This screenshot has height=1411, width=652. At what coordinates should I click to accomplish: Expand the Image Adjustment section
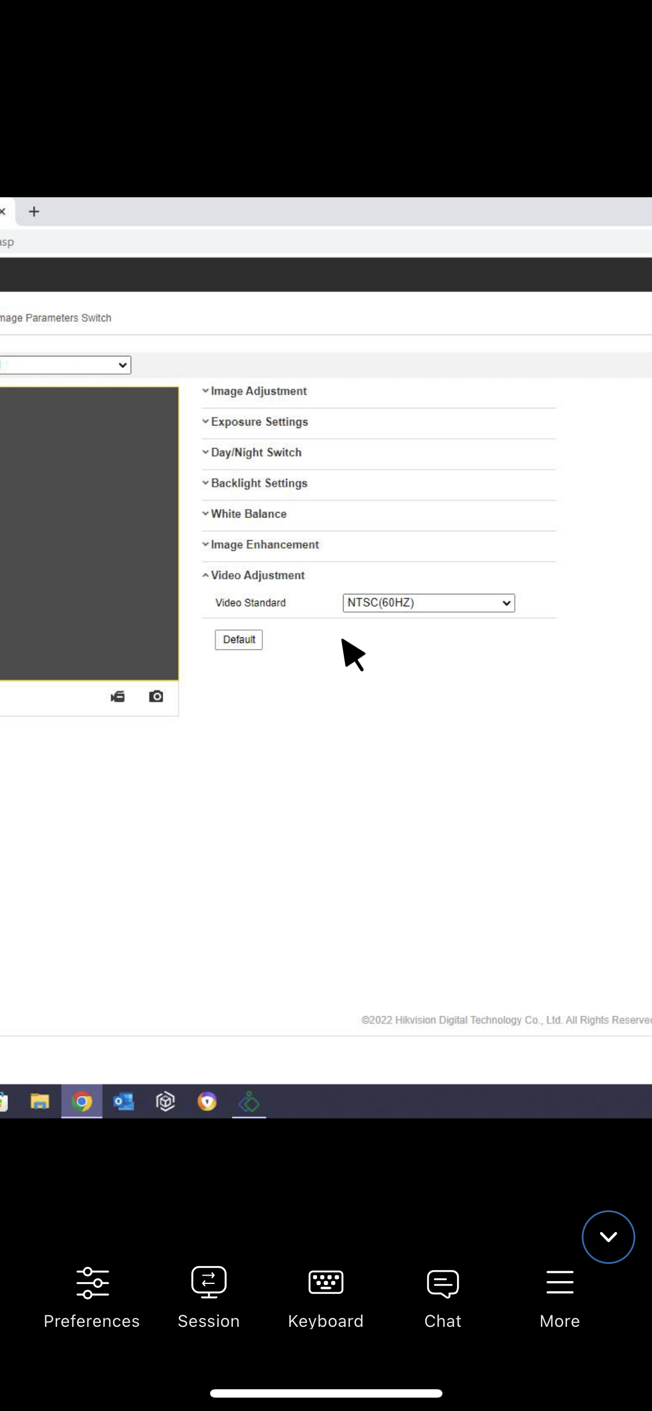(x=258, y=391)
